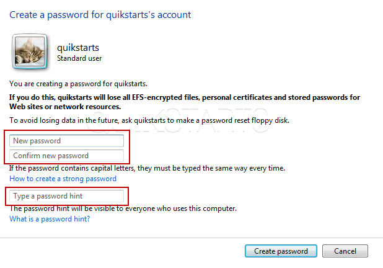Click the word account in the heading
The image size is (383, 268).
[174, 15]
